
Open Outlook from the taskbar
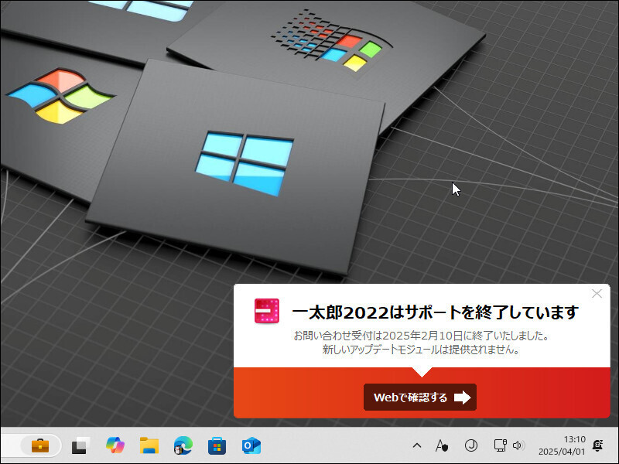point(251,446)
